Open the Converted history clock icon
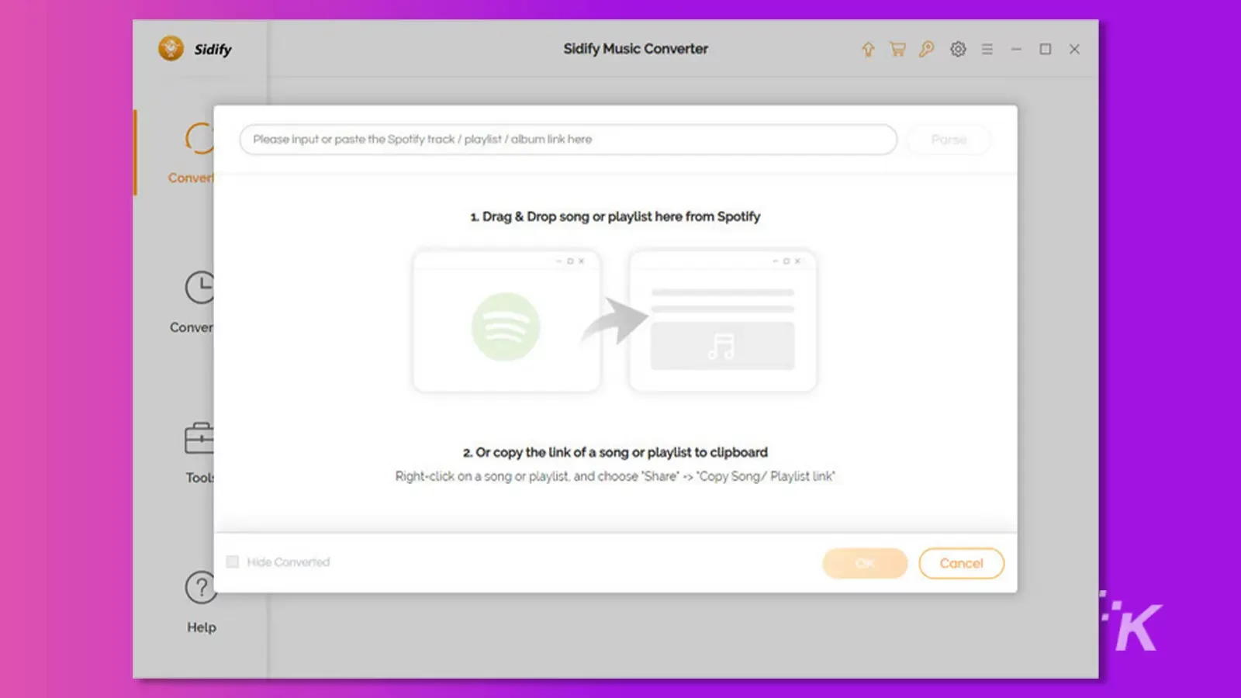Screen dimensions: 1241x698 [199, 288]
